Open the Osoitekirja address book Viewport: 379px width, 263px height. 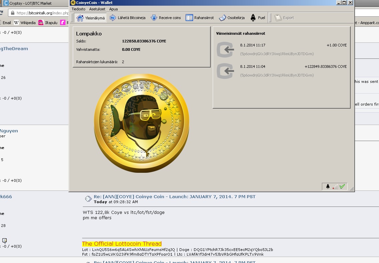click(232, 18)
